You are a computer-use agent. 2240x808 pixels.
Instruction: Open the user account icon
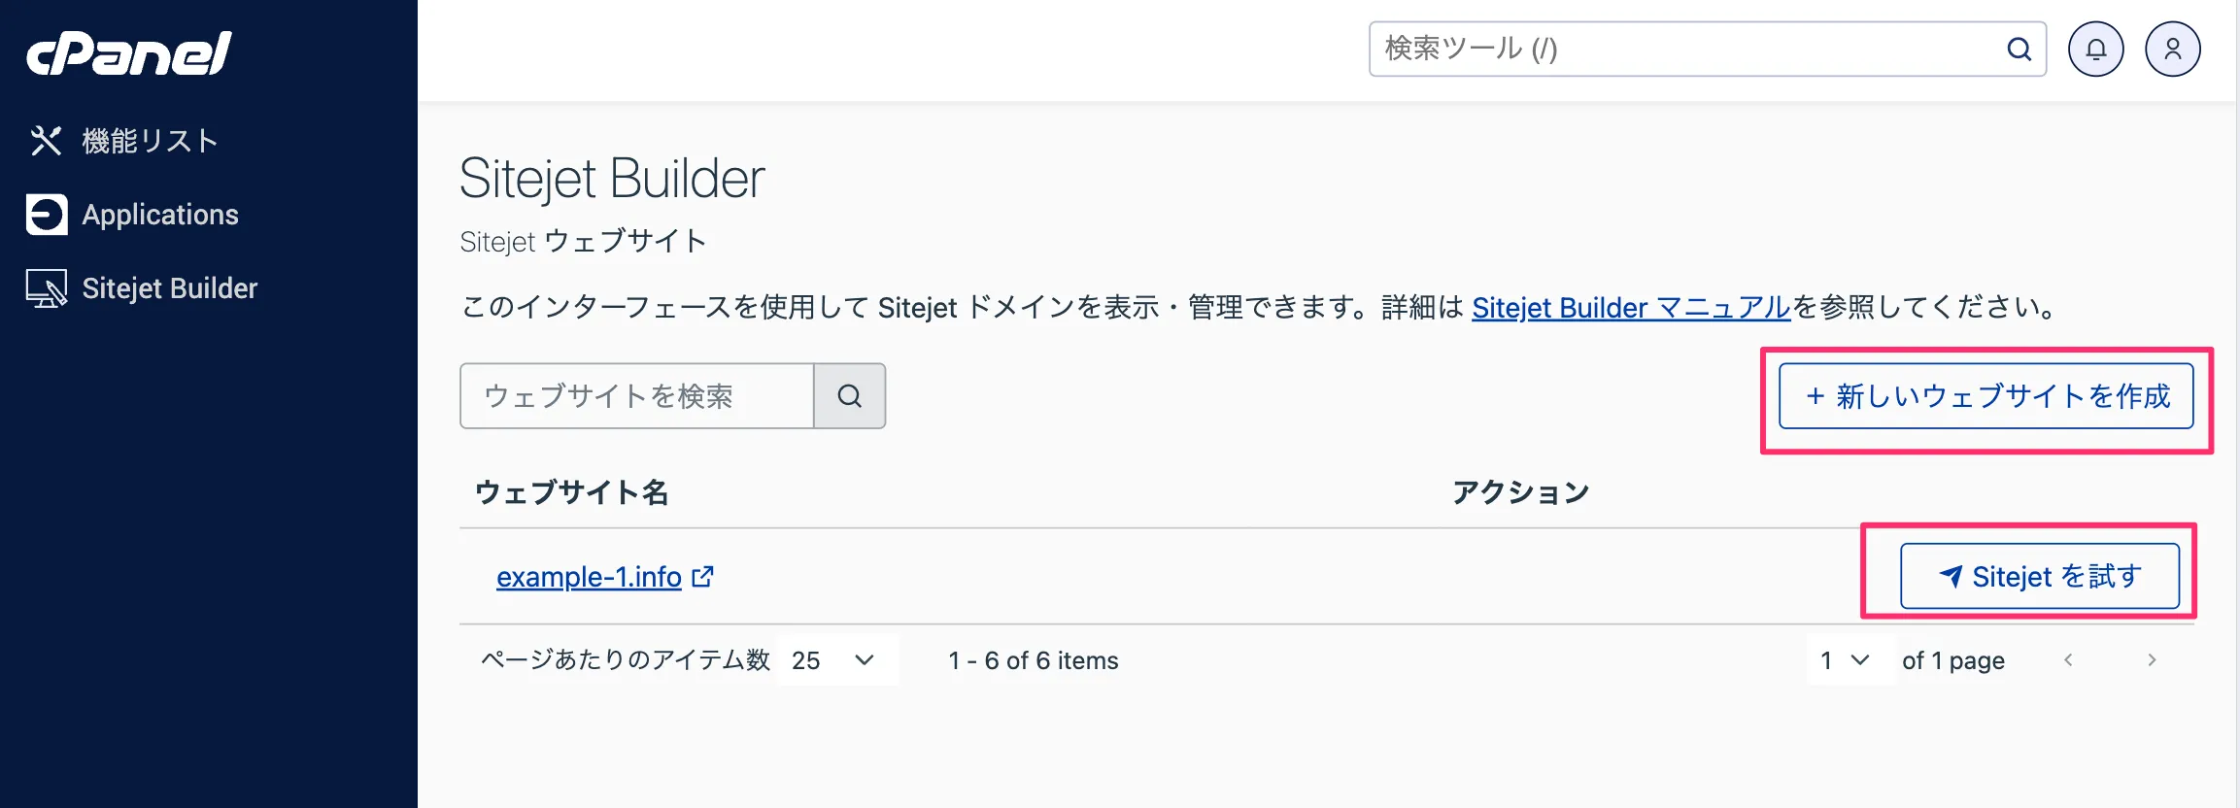coord(2173,50)
